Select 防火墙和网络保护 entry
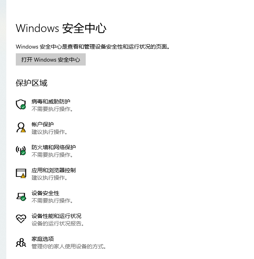 pos(54,147)
